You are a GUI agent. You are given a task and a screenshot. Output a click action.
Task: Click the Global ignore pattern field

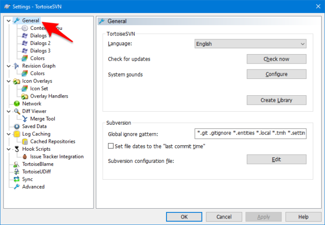pyautogui.click(x=250, y=134)
